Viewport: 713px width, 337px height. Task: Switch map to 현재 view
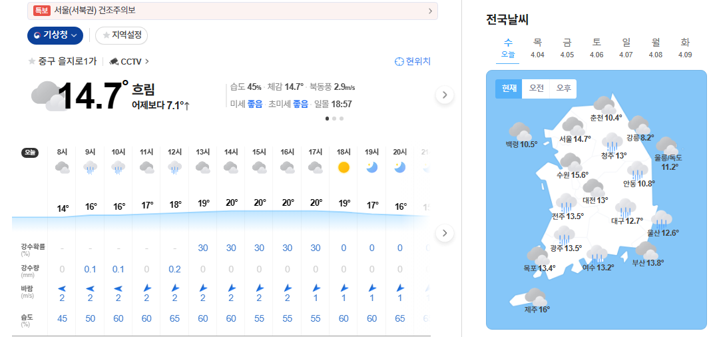(509, 89)
